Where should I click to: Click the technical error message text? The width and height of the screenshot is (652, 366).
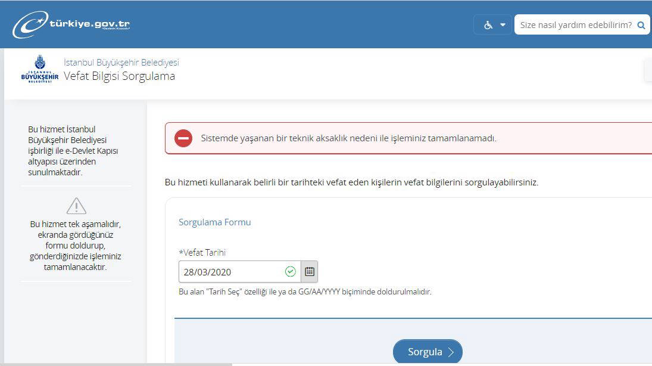pyautogui.click(x=348, y=138)
